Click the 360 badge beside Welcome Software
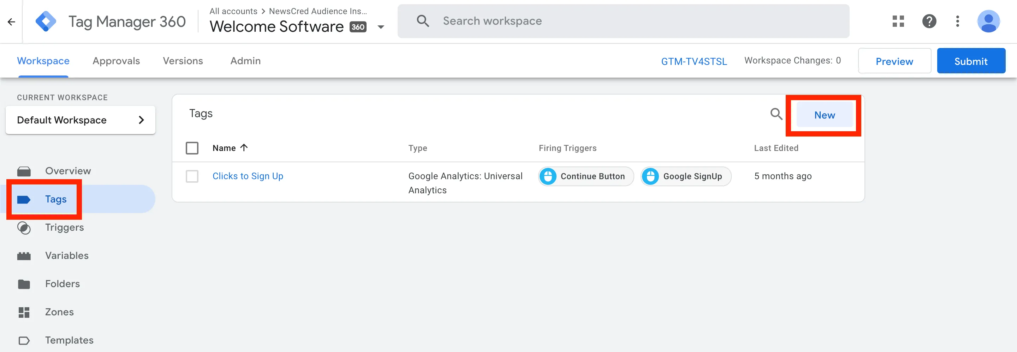 (358, 27)
